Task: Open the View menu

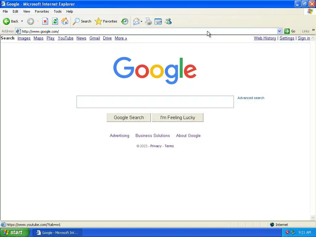Action: pyautogui.click(x=27, y=11)
